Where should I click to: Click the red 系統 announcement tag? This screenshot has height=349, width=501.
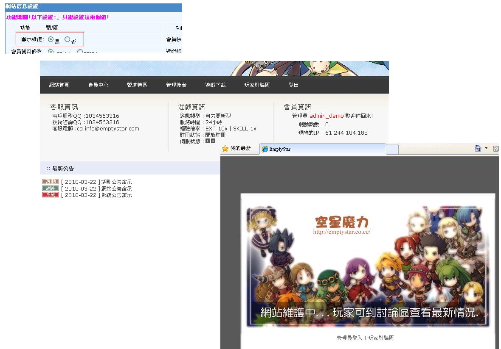(51, 195)
